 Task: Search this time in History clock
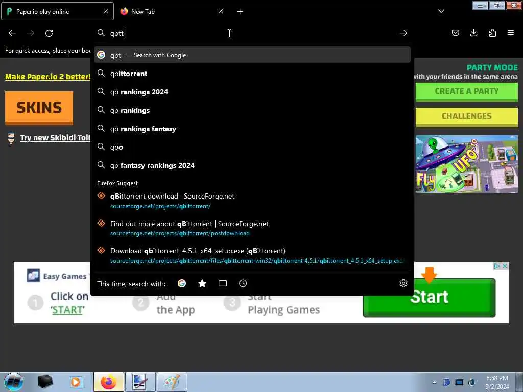point(243,283)
